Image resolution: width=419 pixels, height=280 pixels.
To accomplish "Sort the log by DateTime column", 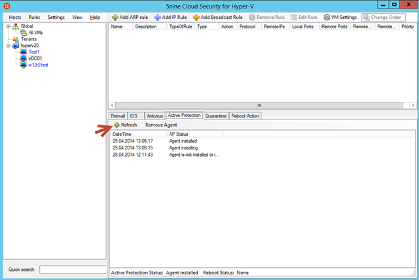I will [138, 134].
